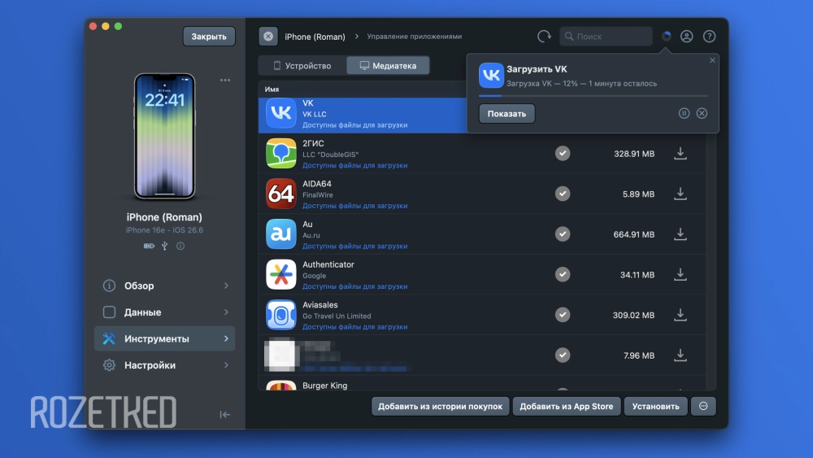Toggle the checkmark for 2ГИС
This screenshot has width=813, height=458.
[x=563, y=154]
